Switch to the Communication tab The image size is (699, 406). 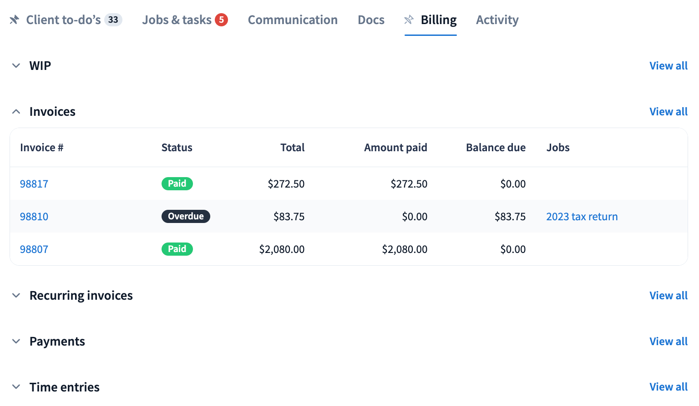point(293,20)
